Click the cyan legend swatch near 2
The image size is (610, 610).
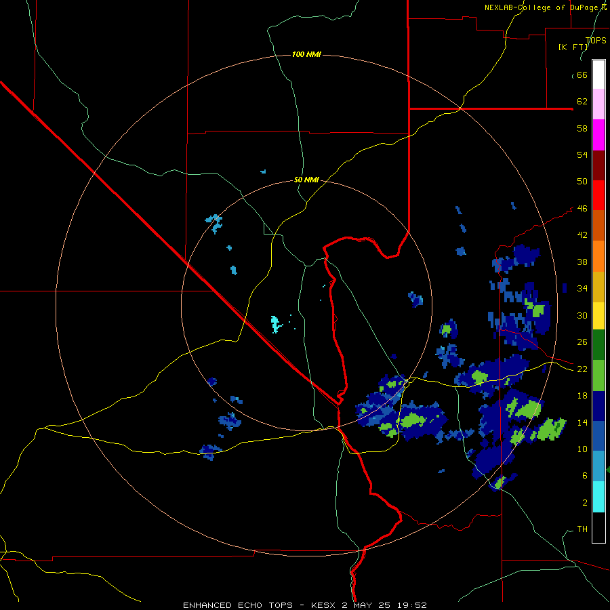tap(598, 497)
